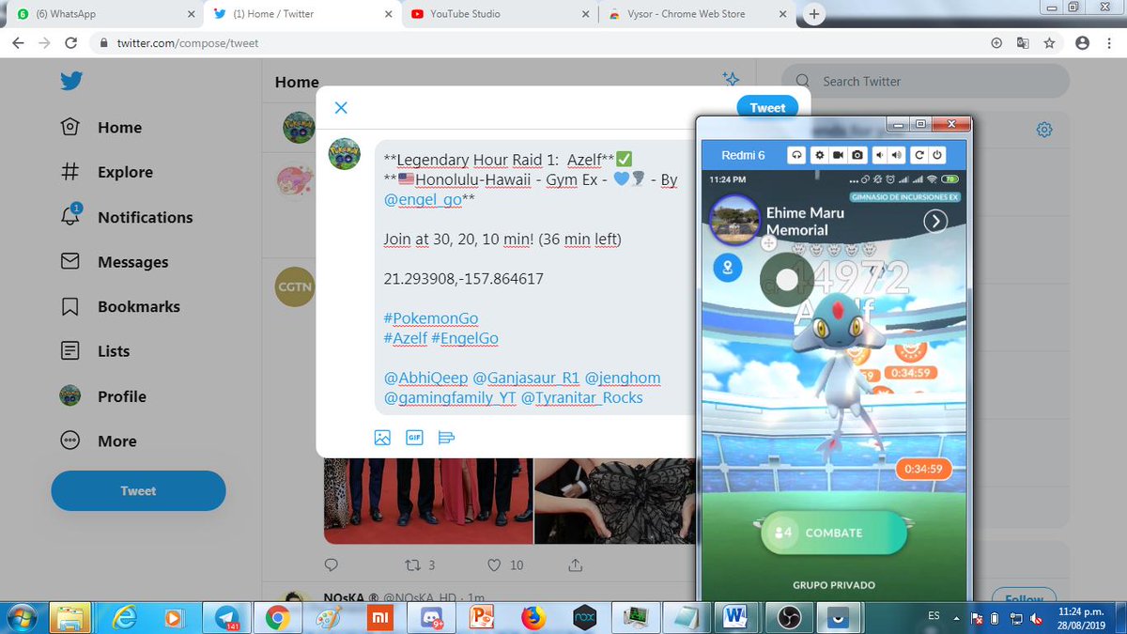Rotate or refresh the Vysor device screen
This screenshot has height=634, width=1127.
[x=919, y=155]
